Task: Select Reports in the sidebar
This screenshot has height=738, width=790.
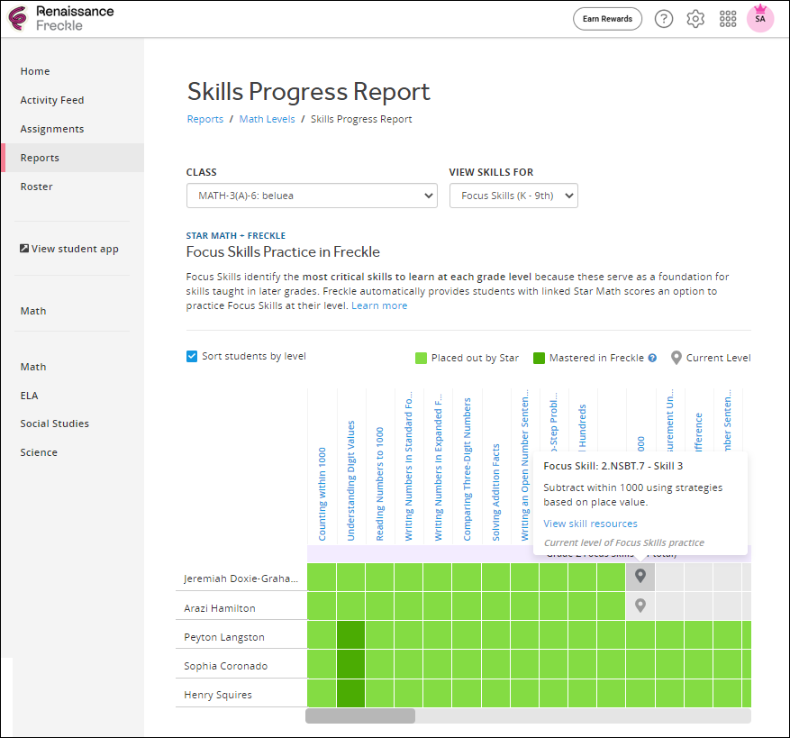Action: (x=40, y=158)
